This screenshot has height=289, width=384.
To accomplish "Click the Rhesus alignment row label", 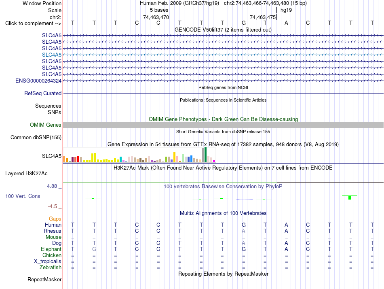I will point(53,231).
